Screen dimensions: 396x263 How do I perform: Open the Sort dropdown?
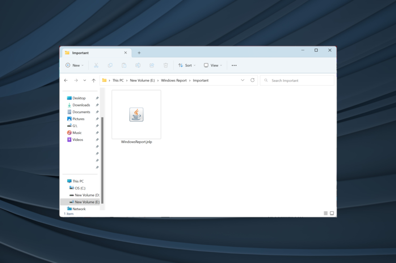click(186, 65)
